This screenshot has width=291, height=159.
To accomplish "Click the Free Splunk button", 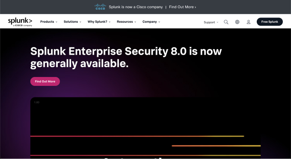I will [x=270, y=22].
